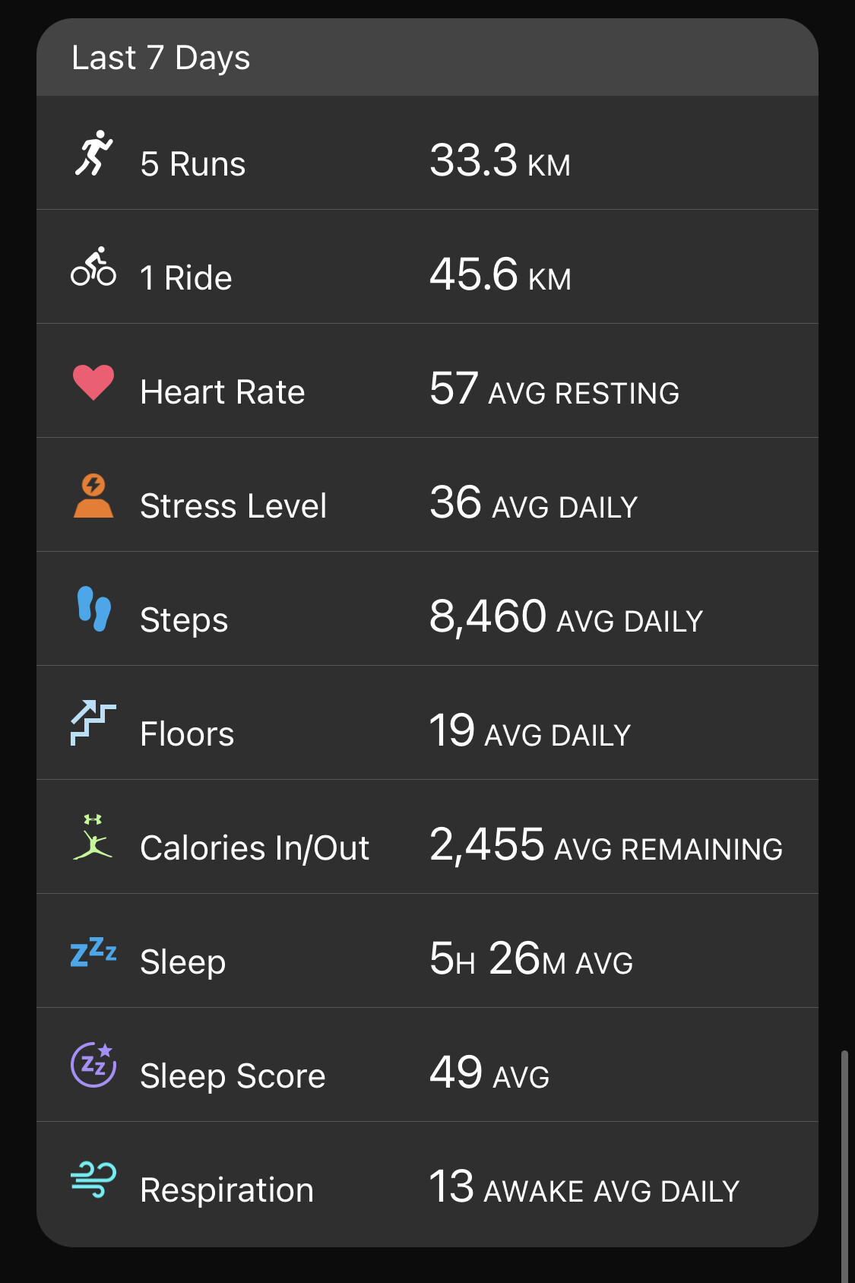855x1283 pixels.
Task: Tap the stairs floors icon
Action: (x=93, y=723)
